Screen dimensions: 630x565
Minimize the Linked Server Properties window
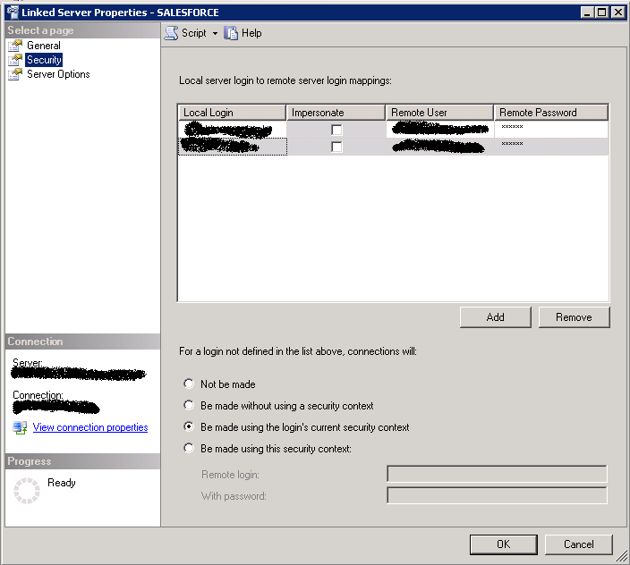[587, 13]
